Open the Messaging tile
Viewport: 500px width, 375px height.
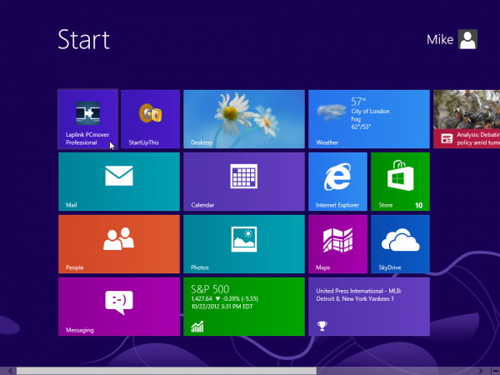tap(119, 307)
